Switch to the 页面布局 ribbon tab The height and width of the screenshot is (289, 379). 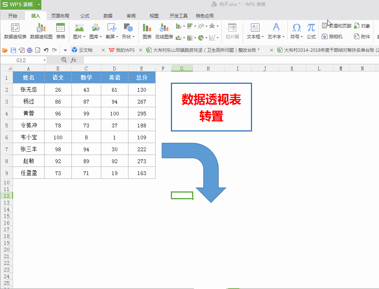click(60, 16)
